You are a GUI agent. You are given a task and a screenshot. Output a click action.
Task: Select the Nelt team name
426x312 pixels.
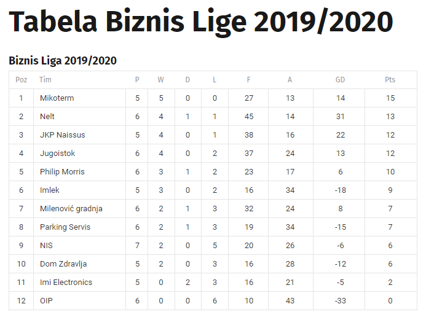tap(47, 117)
